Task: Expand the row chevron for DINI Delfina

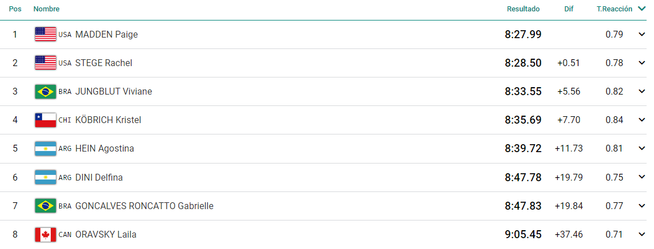Action: tap(642, 177)
